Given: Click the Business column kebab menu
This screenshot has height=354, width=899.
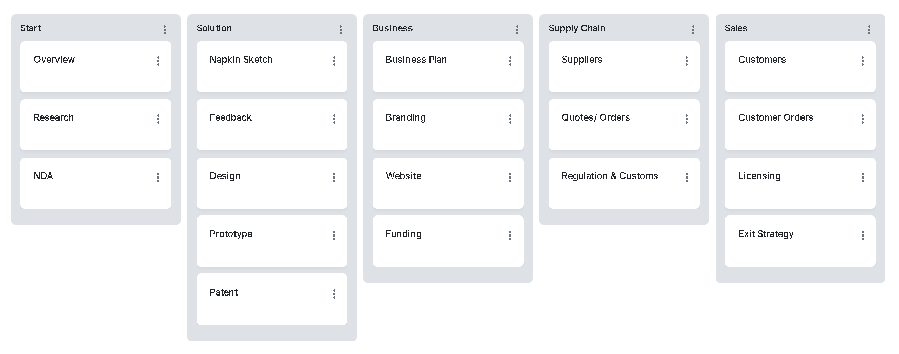Looking at the screenshot, I should click(517, 30).
